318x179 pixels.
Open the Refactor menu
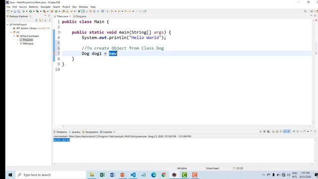tap(33, 7)
